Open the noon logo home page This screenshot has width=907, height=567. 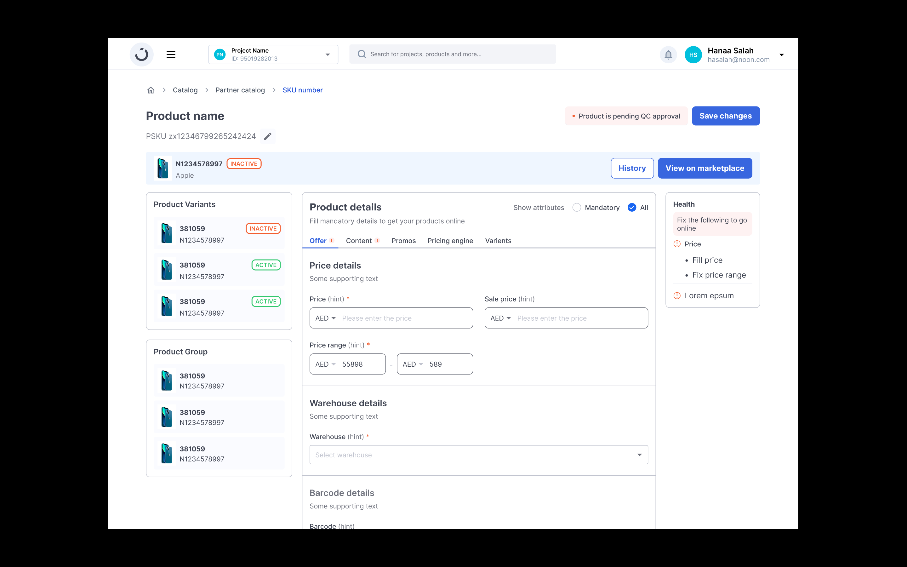(141, 54)
